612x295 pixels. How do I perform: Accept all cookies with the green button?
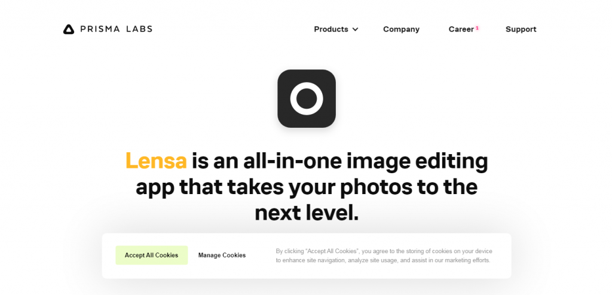(151, 255)
